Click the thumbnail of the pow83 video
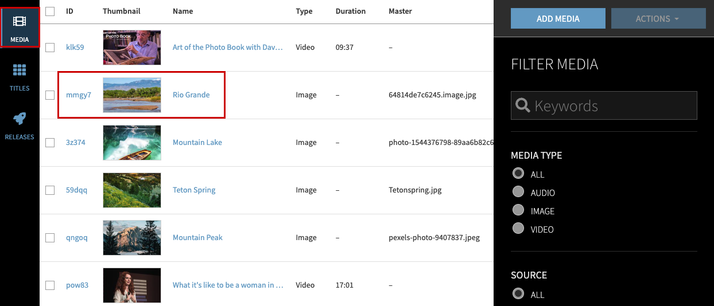The height and width of the screenshot is (306, 714). (132, 285)
